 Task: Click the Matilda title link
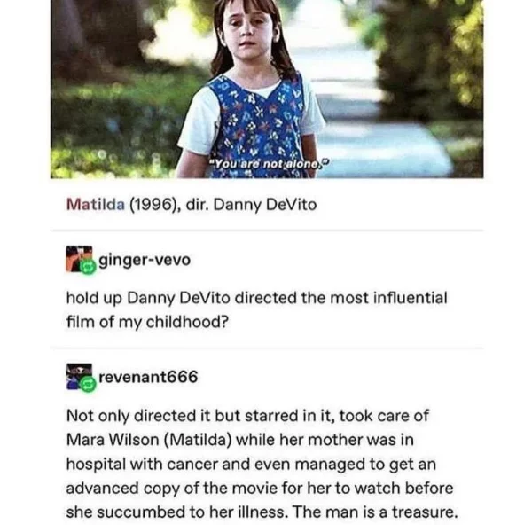(x=96, y=205)
